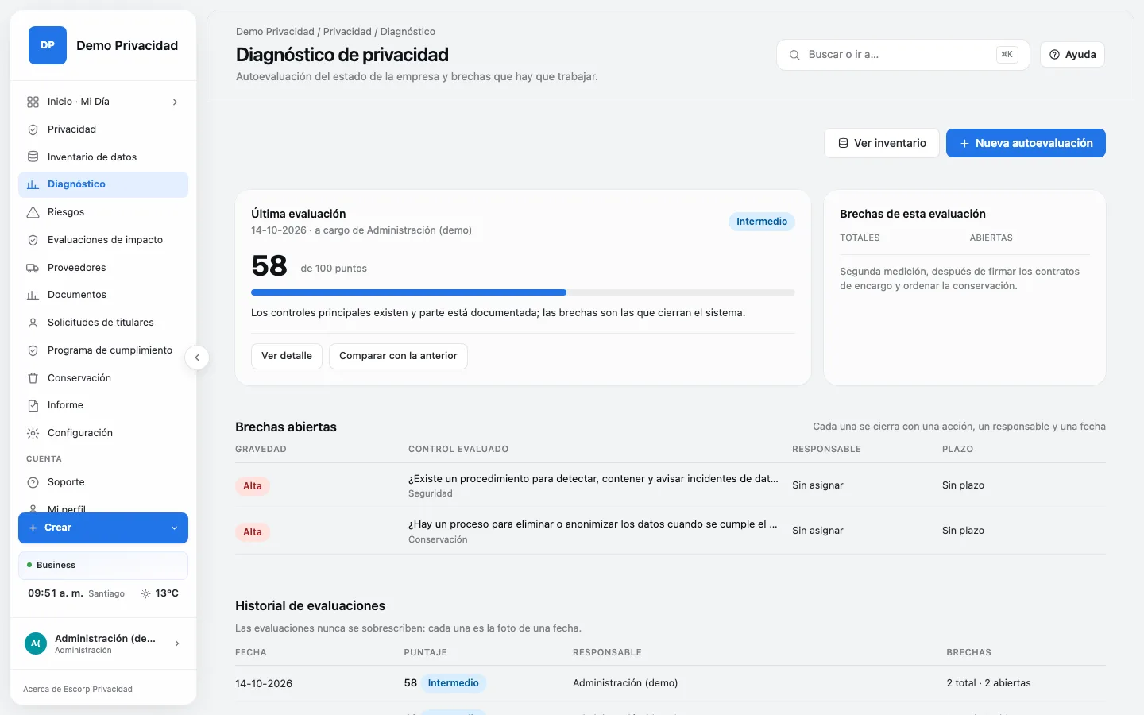
Task: Click the 58-point score progress bar
Action: [523, 292]
